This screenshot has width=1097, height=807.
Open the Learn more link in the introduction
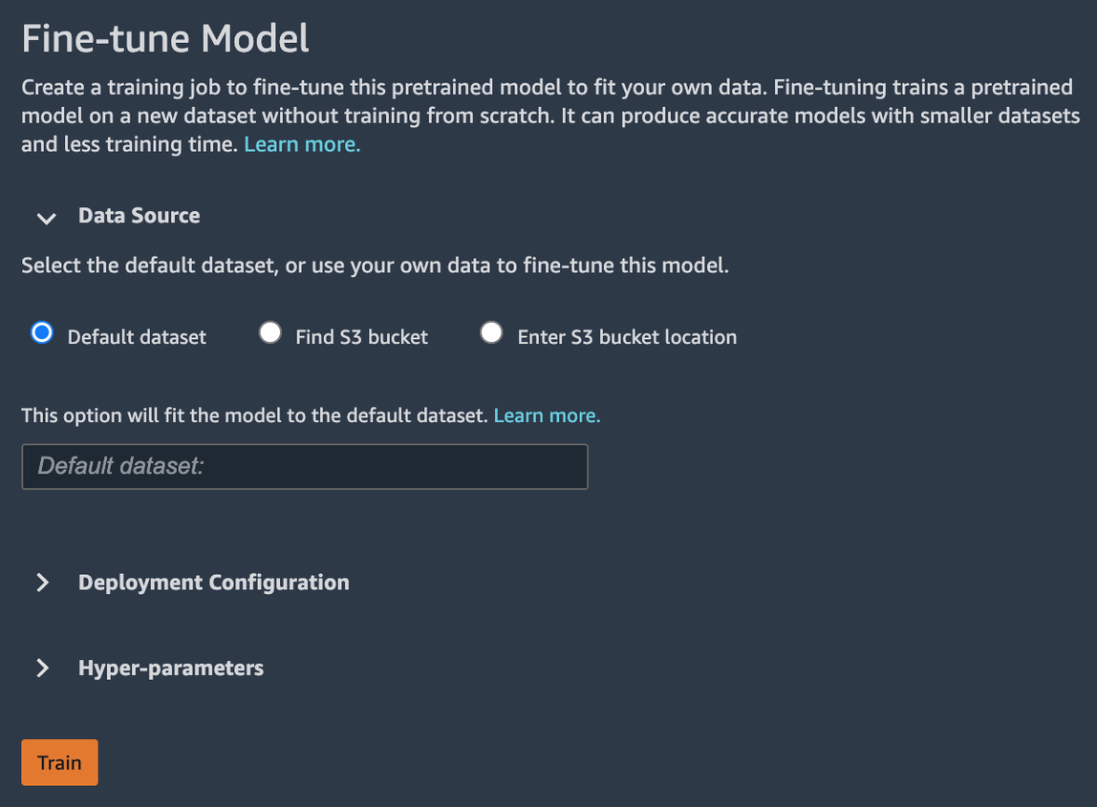[x=301, y=143]
